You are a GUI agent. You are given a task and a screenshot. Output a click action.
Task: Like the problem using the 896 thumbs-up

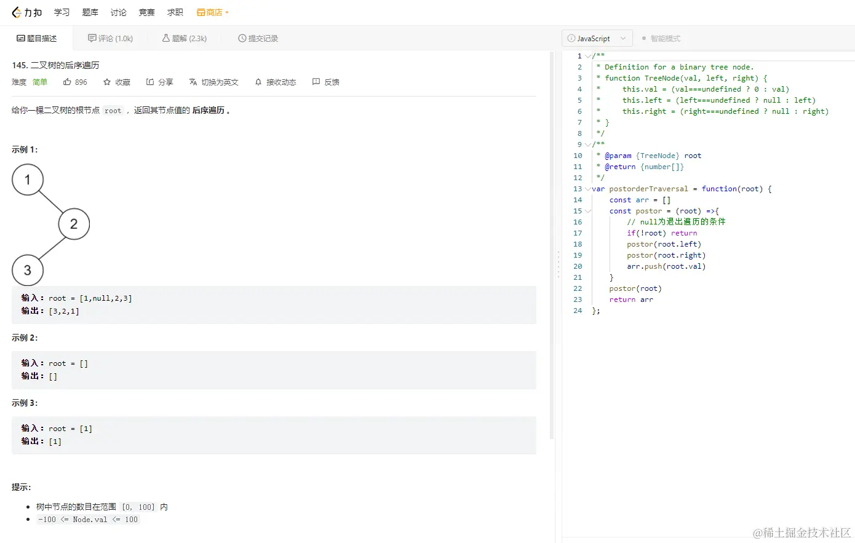[x=75, y=82]
